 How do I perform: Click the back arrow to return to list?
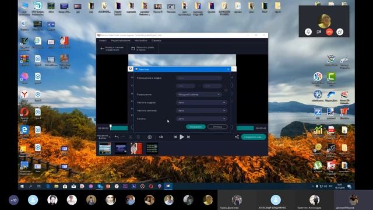pyautogui.click(x=103, y=48)
